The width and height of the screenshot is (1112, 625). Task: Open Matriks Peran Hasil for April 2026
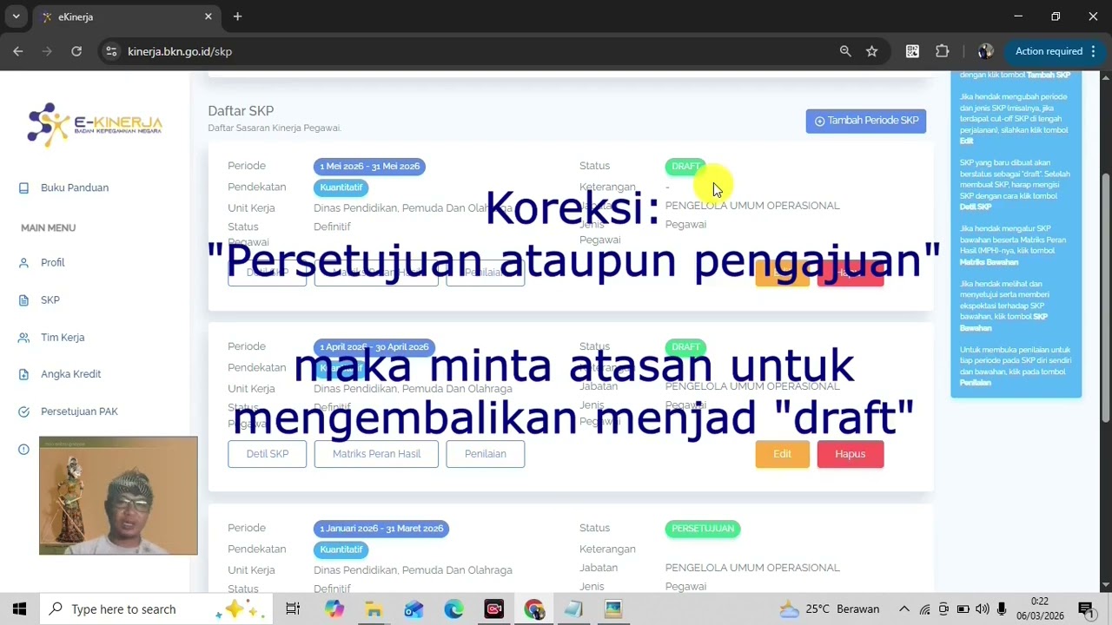[x=376, y=454]
